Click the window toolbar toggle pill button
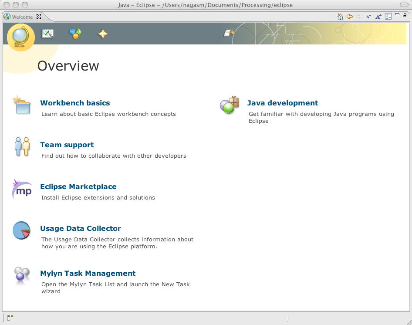 pyautogui.click(x=404, y=5)
